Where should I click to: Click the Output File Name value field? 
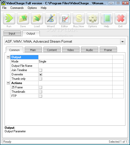75,66
